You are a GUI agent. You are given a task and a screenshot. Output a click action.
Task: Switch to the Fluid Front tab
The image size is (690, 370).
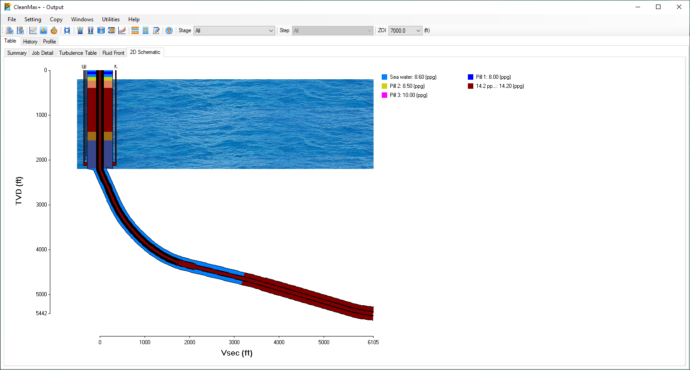tap(113, 53)
